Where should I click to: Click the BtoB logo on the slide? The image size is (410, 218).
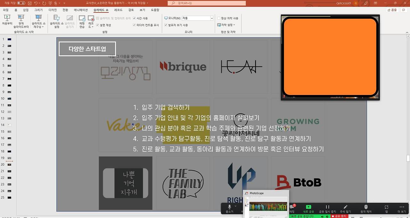(298, 183)
